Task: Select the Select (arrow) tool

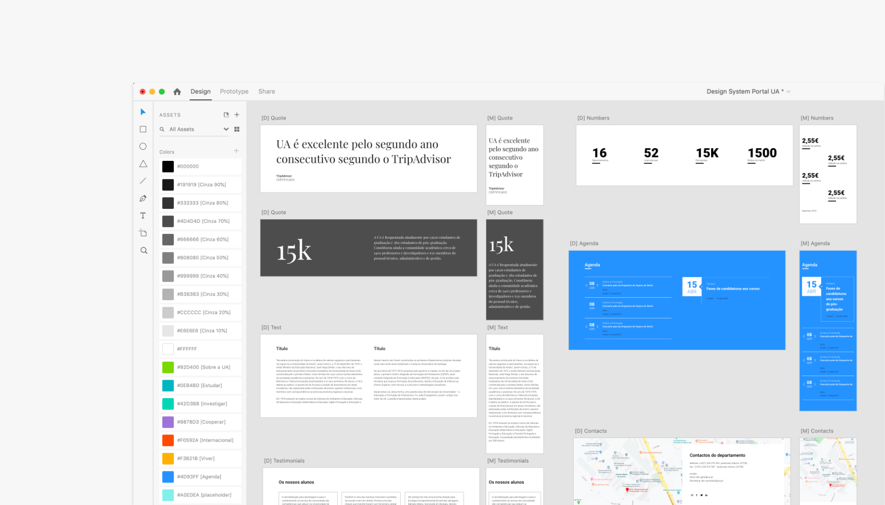Action: coord(143,112)
